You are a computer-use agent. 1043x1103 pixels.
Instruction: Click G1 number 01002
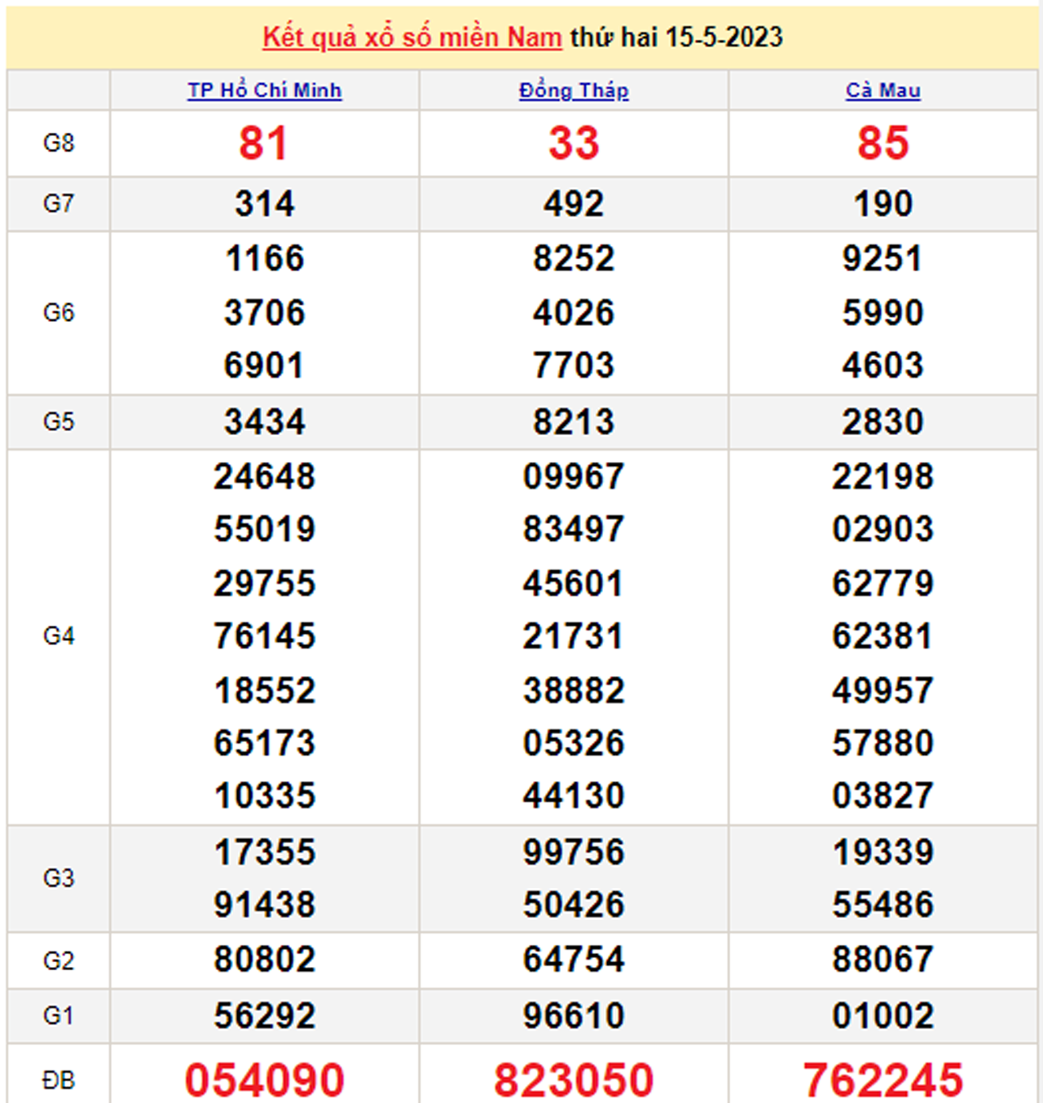point(882,1016)
